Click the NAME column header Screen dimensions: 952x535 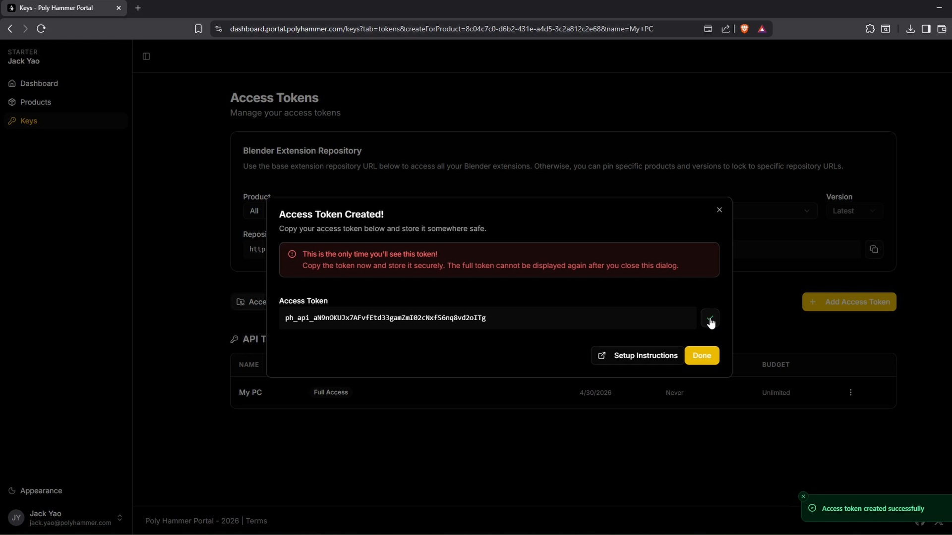(x=249, y=365)
